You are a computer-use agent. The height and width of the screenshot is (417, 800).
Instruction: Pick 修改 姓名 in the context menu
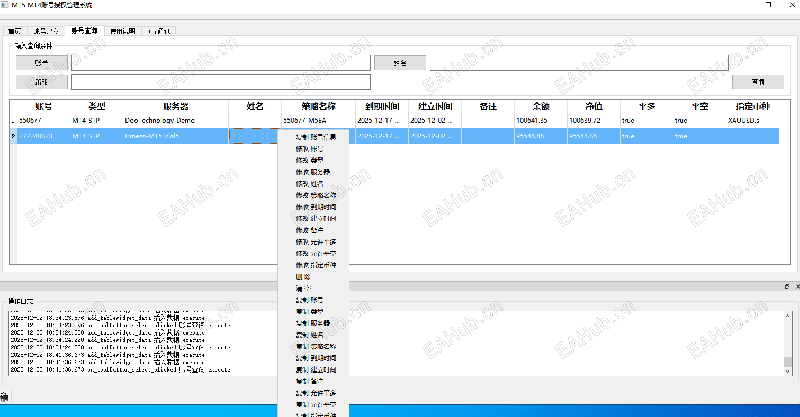point(313,183)
